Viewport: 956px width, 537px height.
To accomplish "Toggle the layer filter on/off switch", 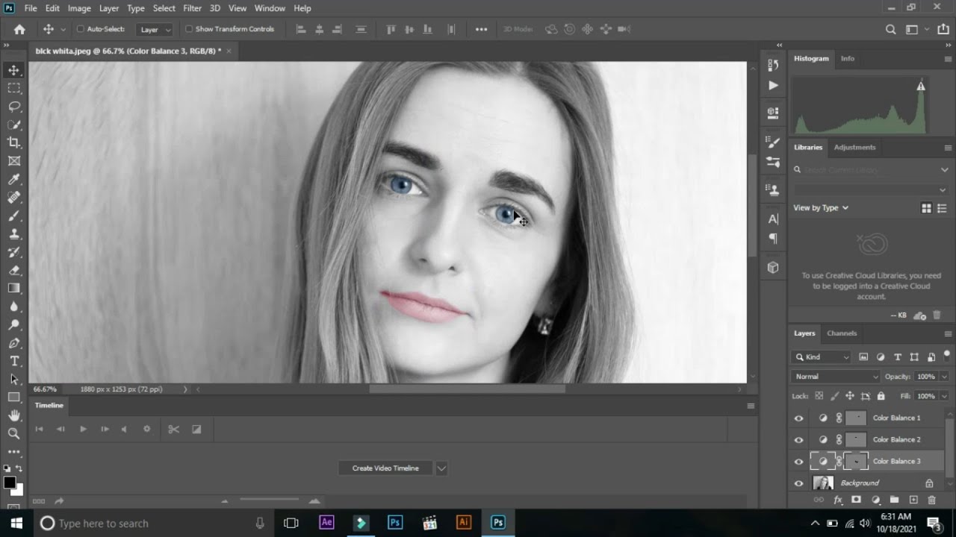I will pyautogui.click(x=947, y=357).
